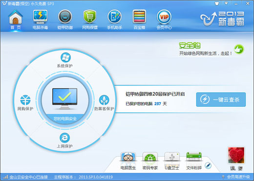Screen dimensions: 254x181
Task: Click the pencil edit tools icon
Action: tap(208, 165)
